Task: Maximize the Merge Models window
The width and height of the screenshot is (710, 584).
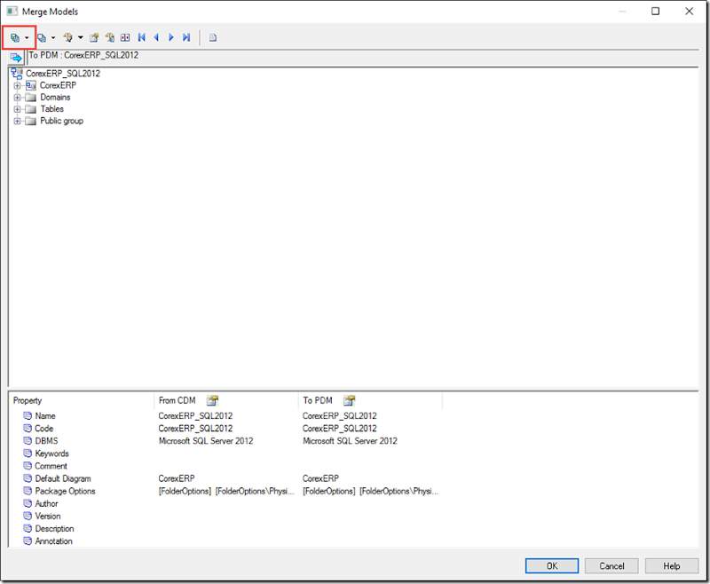Action: tap(655, 12)
